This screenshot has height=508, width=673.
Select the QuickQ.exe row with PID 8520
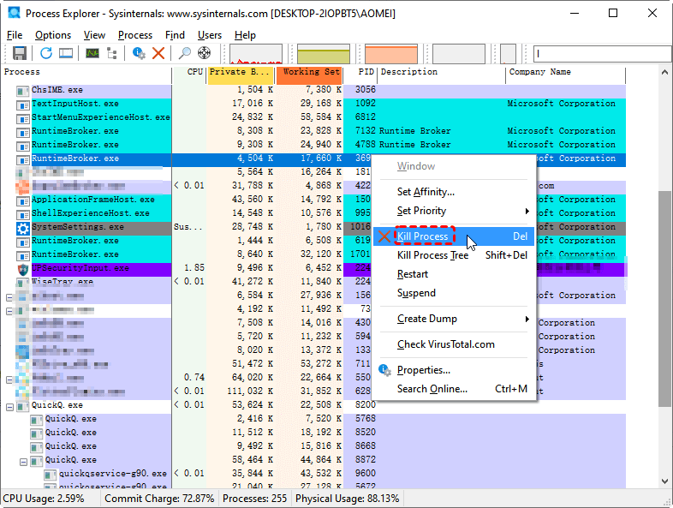click(313, 433)
